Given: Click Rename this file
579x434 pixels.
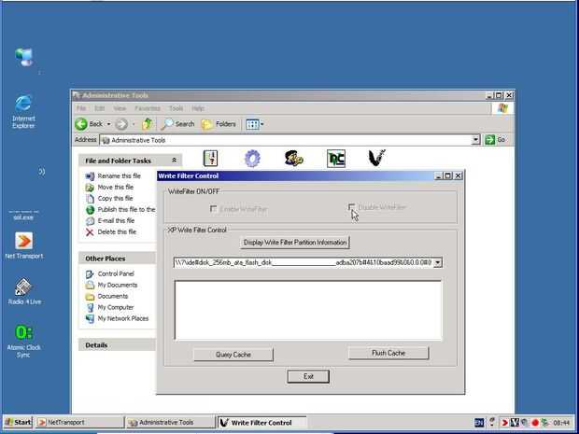Looking at the screenshot, I should 119,176.
